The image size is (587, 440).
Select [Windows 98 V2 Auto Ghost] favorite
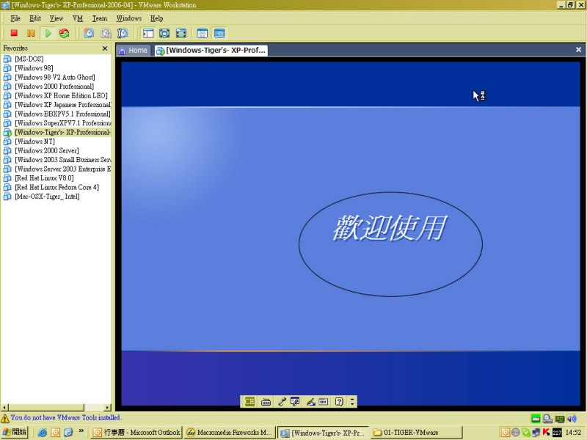tap(54, 77)
